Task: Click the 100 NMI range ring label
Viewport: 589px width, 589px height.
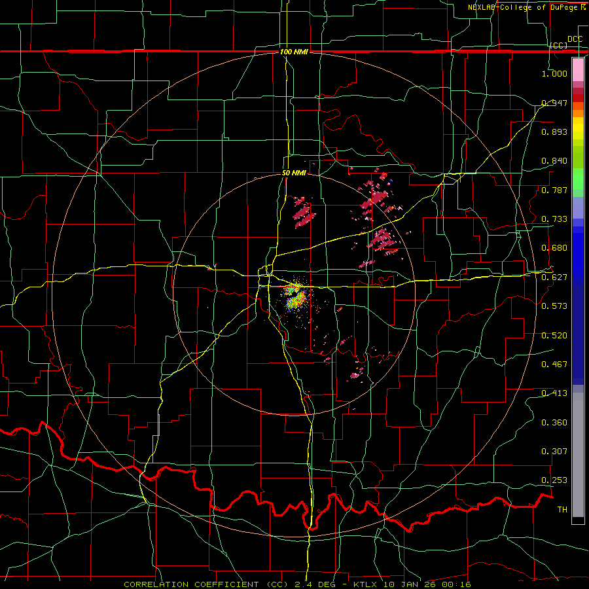Action: [x=294, y=52]
